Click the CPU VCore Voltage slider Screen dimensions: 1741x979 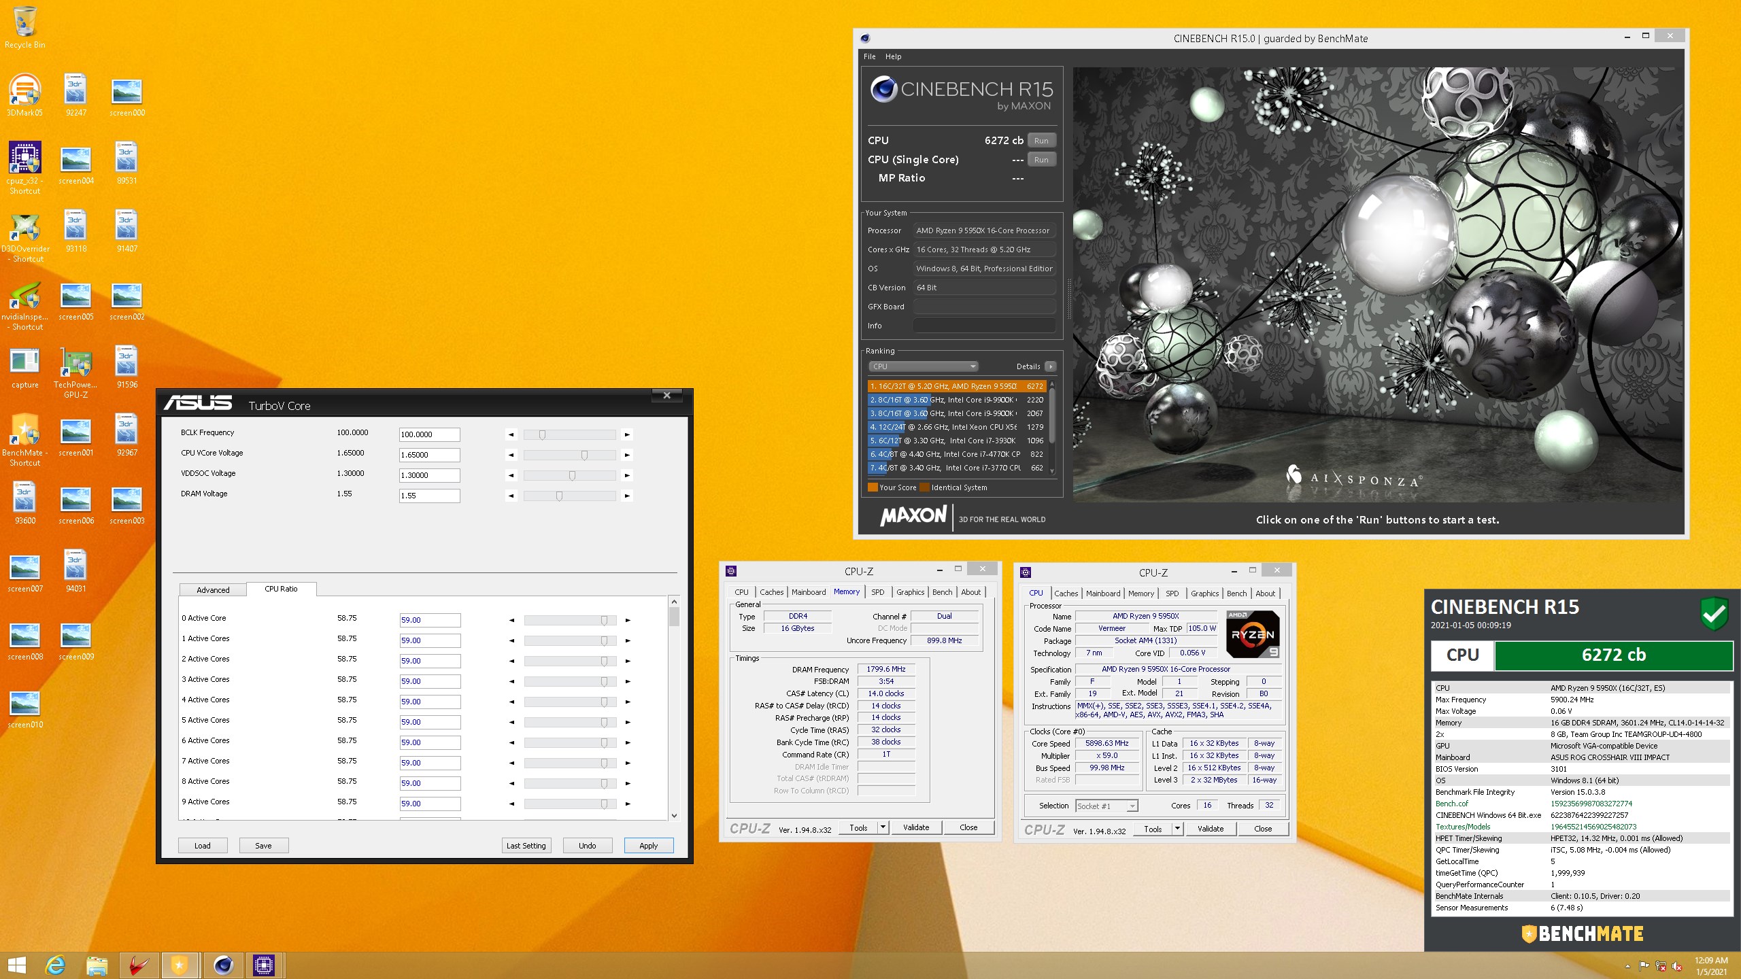point(570,455)
